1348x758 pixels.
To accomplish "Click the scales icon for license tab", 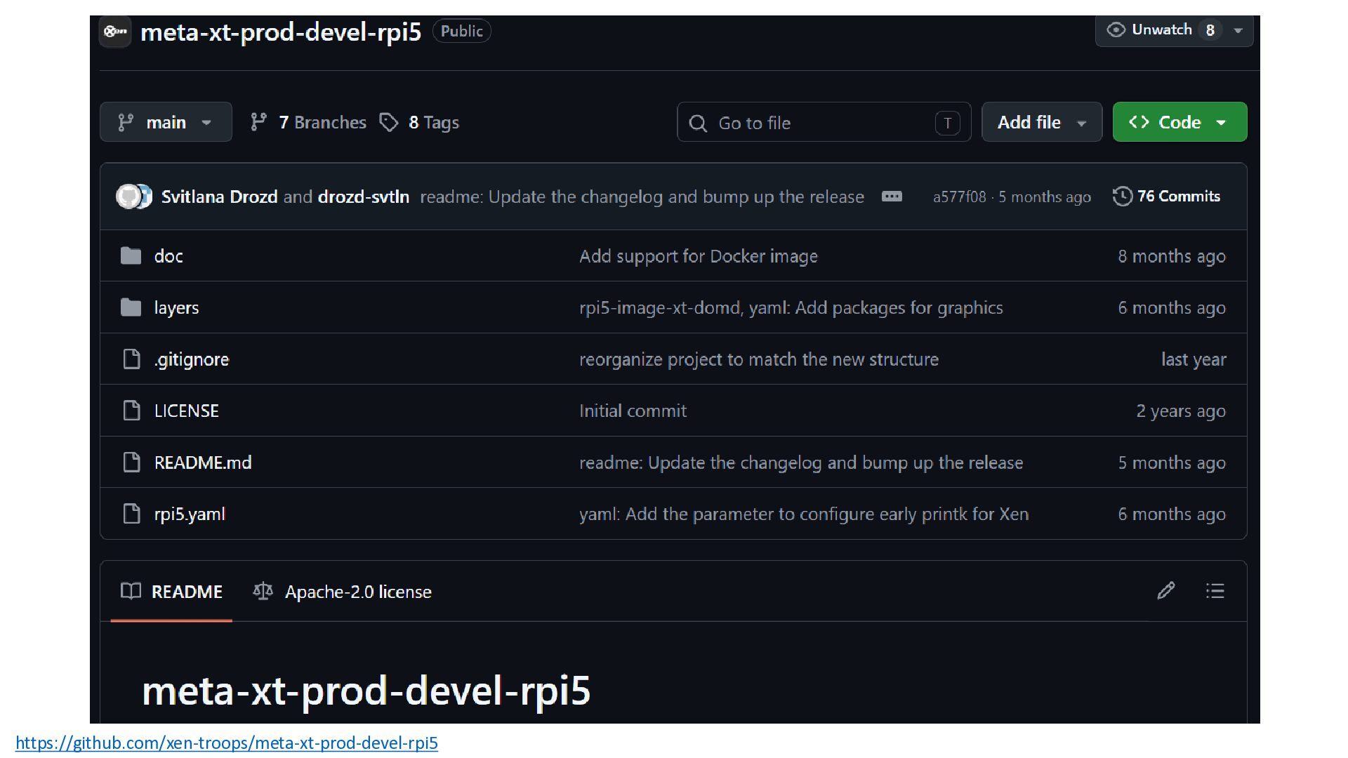I will point(263,591).
